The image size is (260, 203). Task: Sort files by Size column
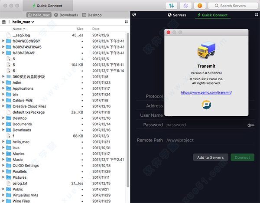(80, 29)
